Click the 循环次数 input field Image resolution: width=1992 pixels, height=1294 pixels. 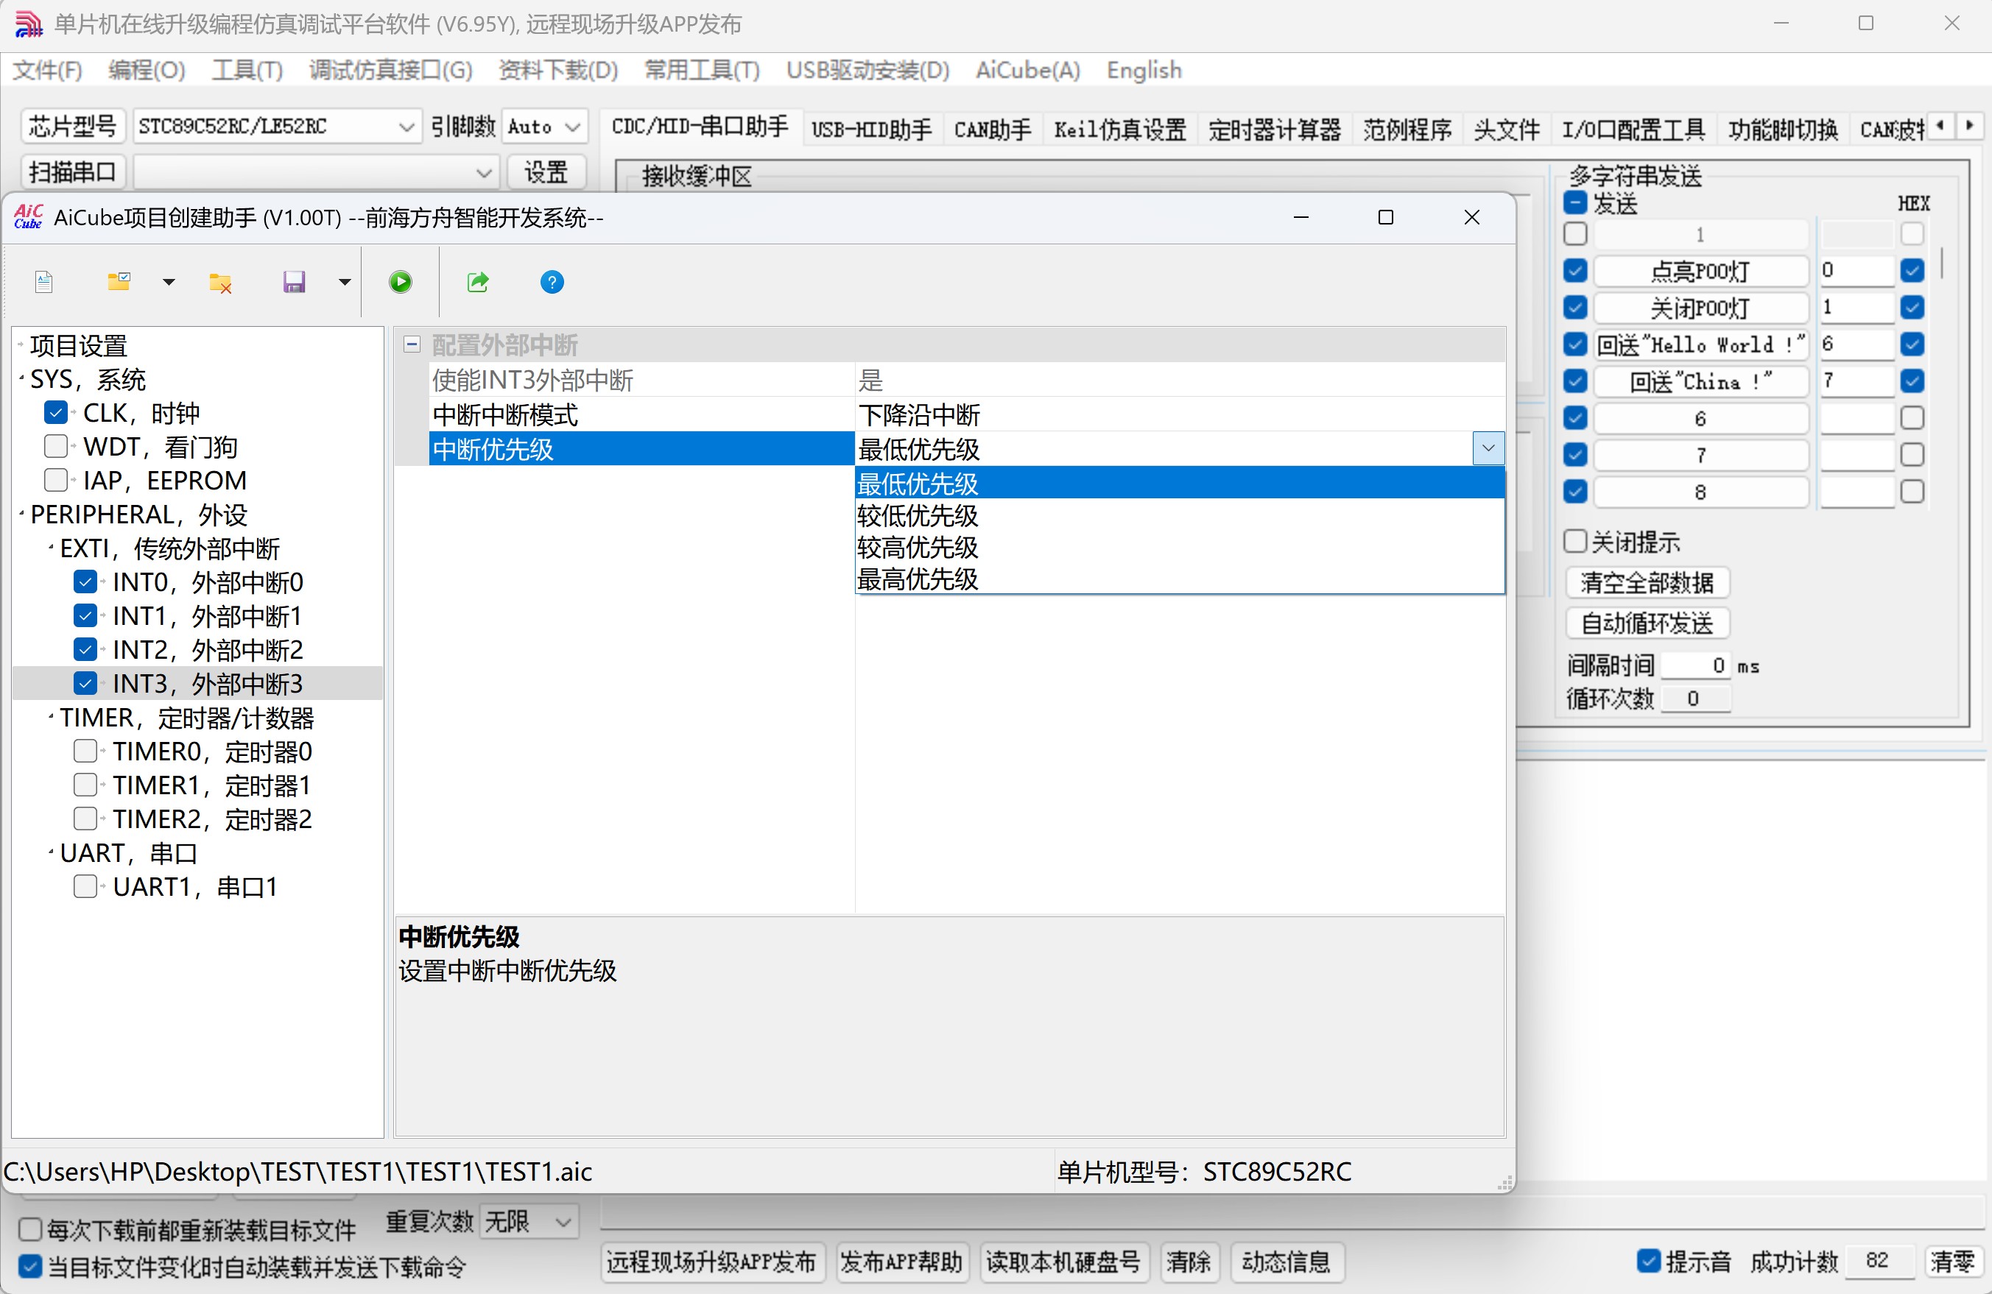click(x=1696, y=699)
